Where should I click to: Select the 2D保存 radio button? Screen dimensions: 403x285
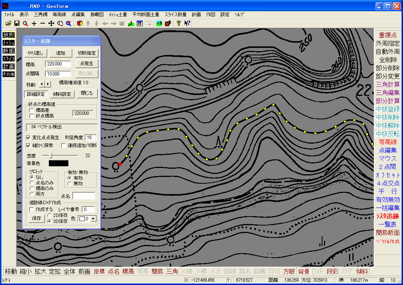pyautogui.click(x=49, y=215)
